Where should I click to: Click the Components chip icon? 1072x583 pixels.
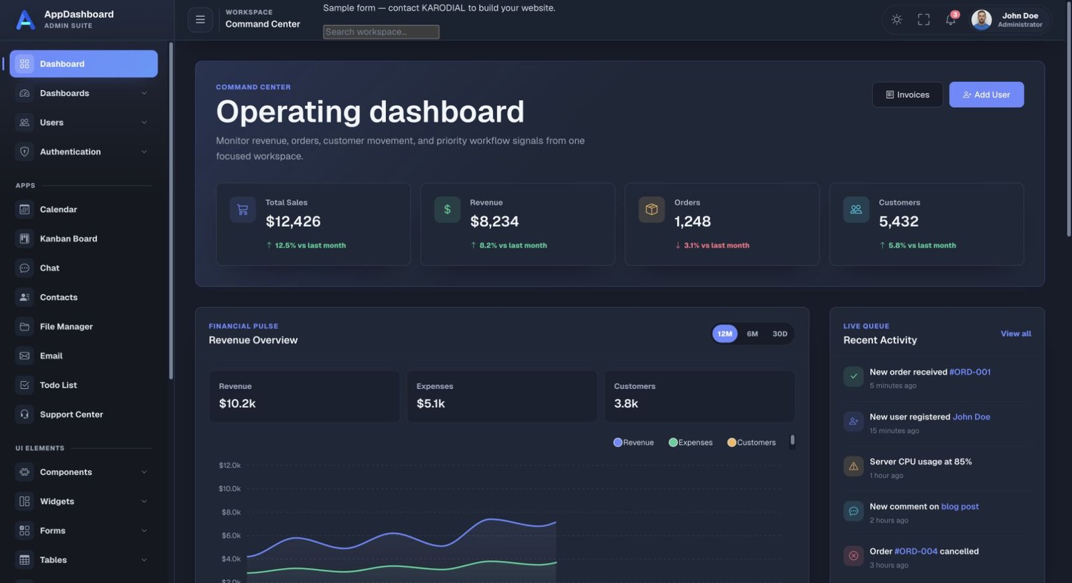tap(25, 472)
